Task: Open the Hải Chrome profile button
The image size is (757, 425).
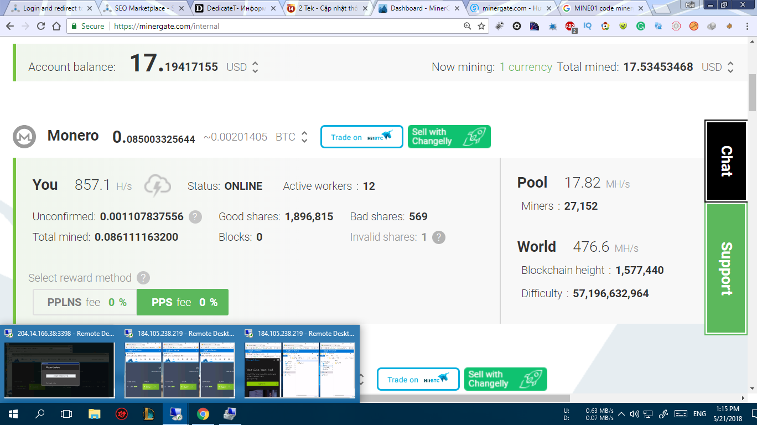Action: pos(689,4)
